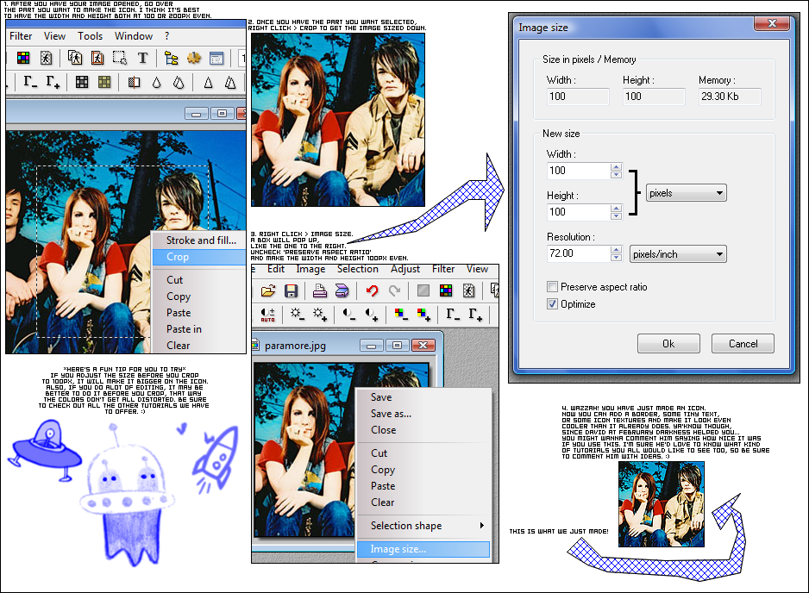Screen dimensions: 809x593
Task: Click the Auto levels icon labeled AUTO
Action: [267, 315]
